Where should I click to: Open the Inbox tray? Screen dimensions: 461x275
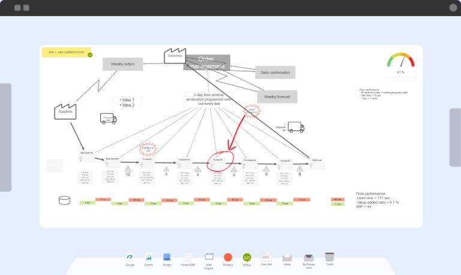(x=287, y=258)
